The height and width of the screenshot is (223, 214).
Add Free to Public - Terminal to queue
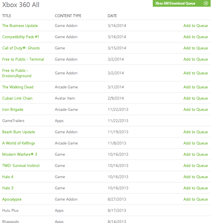coord(196,59)
